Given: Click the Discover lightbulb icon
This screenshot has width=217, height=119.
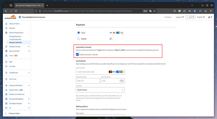Looking at the screenshot, I should (6, 28).
